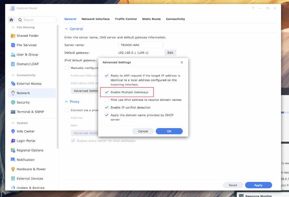The height and width of the screenshot is (197, 289).
Task: Collapse the Proxy section chevron
Action: pyautogui.click(x=66, y=102)
